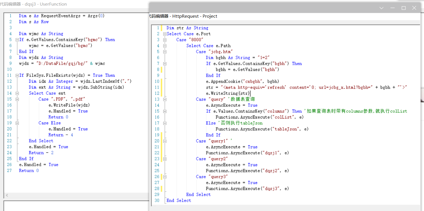The height and width of the screenshot is (211, 424).
Task: Click the line "wjmc = e.GetValues("bgmc")"
Action: click(61, 46)
